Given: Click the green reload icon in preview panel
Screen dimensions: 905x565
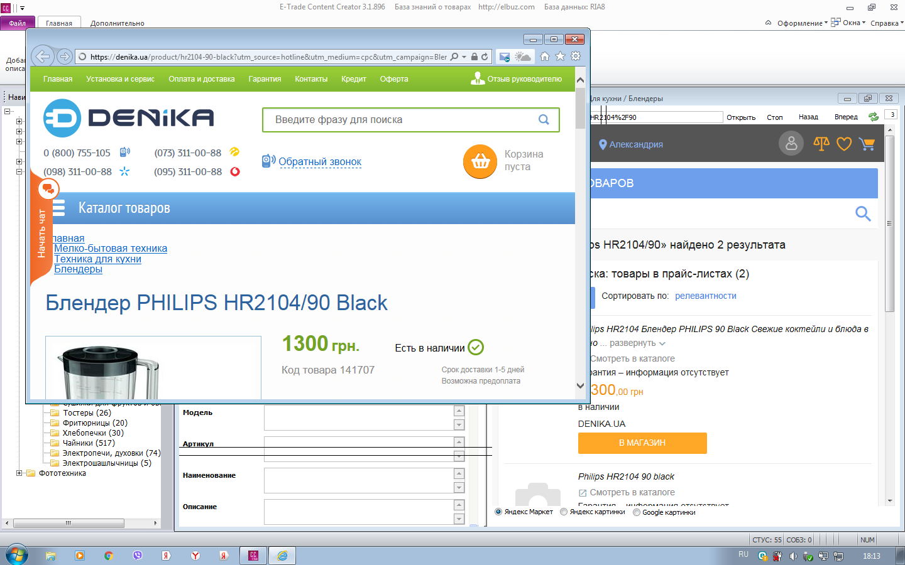Looking at the screenshot, I should click(873, 117).
